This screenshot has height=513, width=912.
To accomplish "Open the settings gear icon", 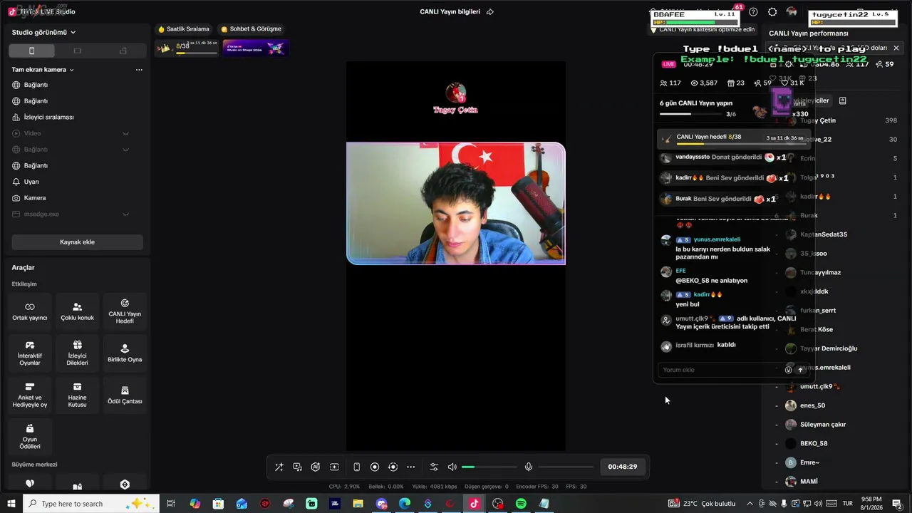I will pyautogui.click(x=772, y=12).
